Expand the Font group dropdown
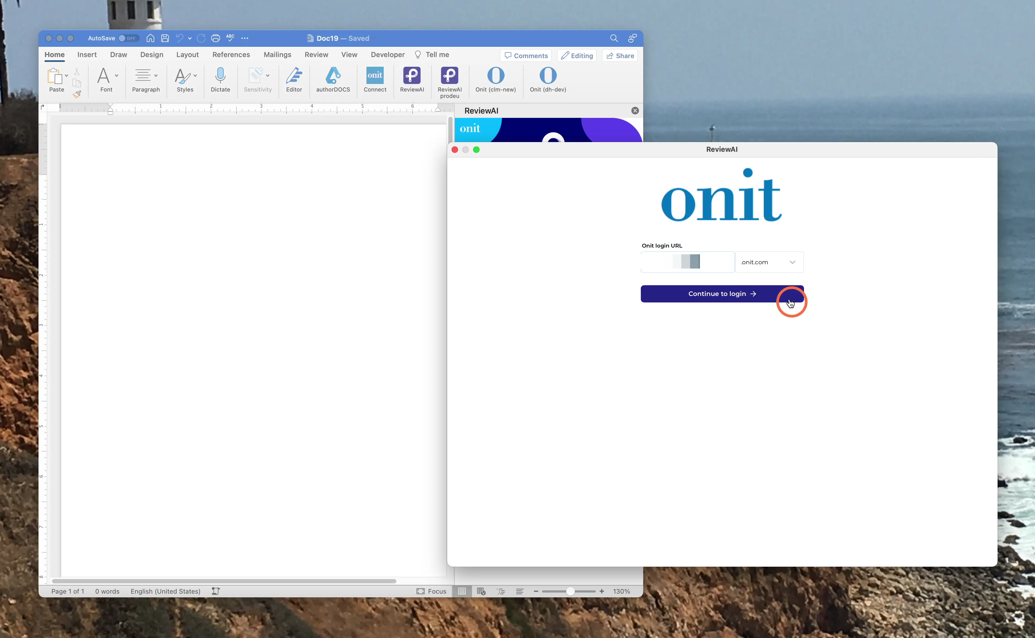1035x638 pixels. (x=117, y=76)
